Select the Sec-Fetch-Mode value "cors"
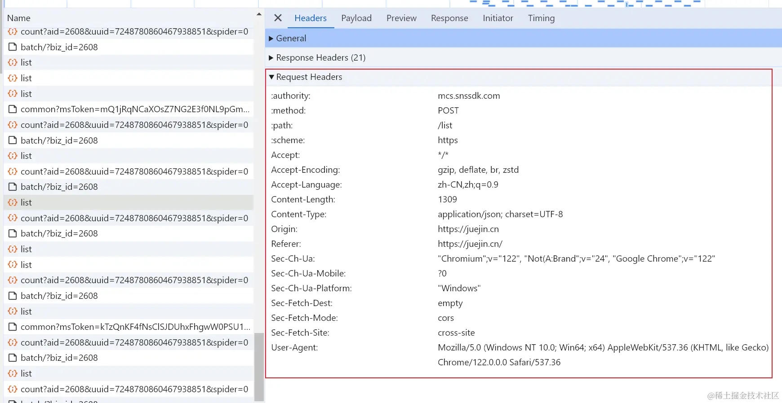Viewport: 782px width, 403px height. [446, 318]
